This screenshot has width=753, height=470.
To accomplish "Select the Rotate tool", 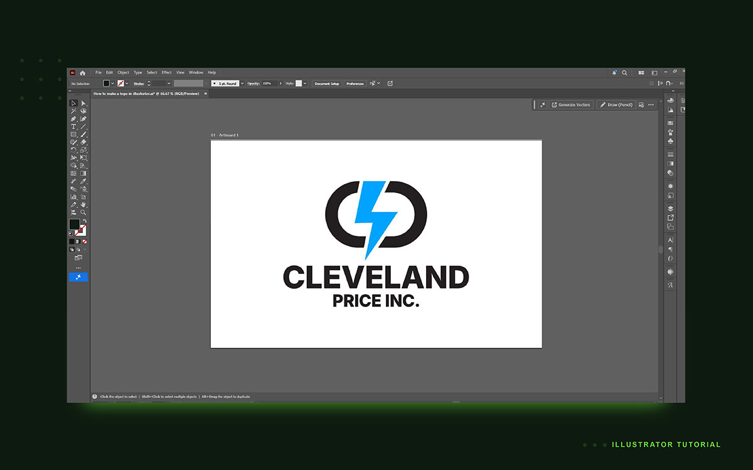I will click(x=73, y=150).
